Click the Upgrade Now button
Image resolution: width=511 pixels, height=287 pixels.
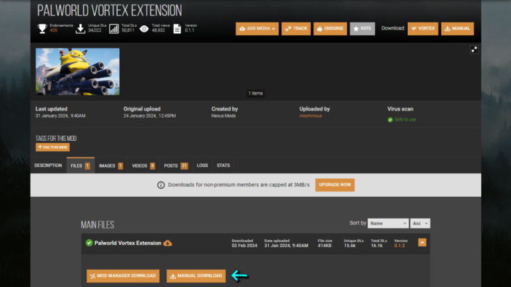tap(335, 185)
